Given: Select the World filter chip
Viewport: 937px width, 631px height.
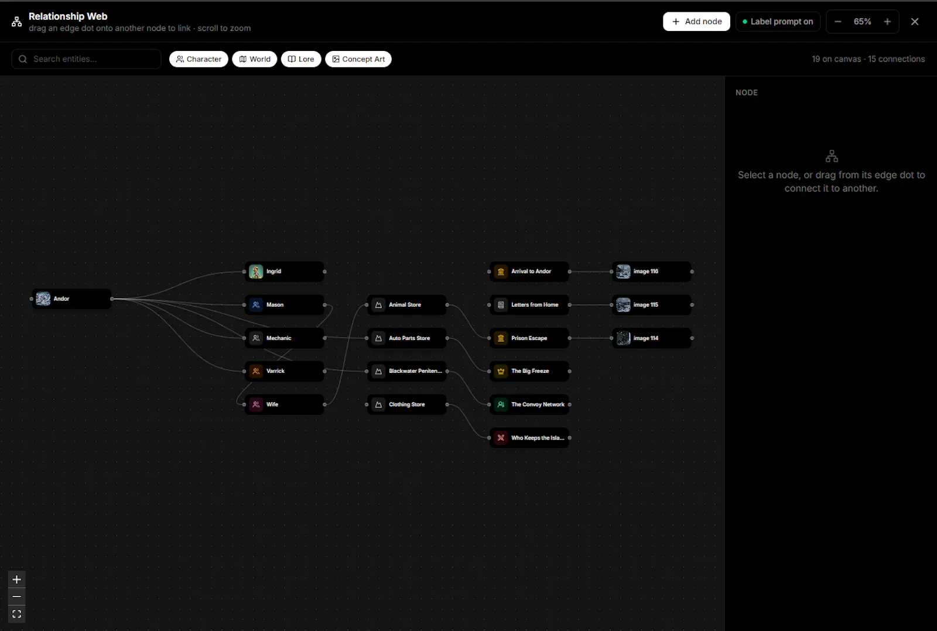Looking at the screenshot, I should pos(255,59).
